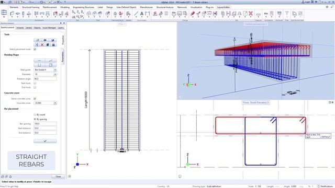
Task: Enable the End hook checkbox
Action: (x=35, y=87)
